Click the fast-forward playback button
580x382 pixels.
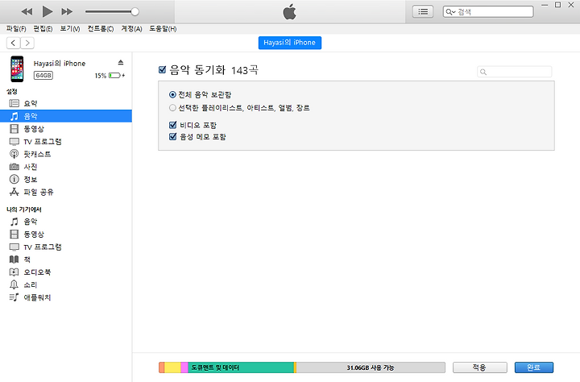[67, 12]
